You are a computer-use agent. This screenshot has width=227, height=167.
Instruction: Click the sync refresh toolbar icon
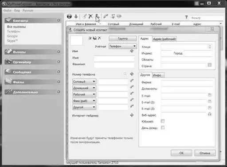pyautogui.click(x=69, y=16)
